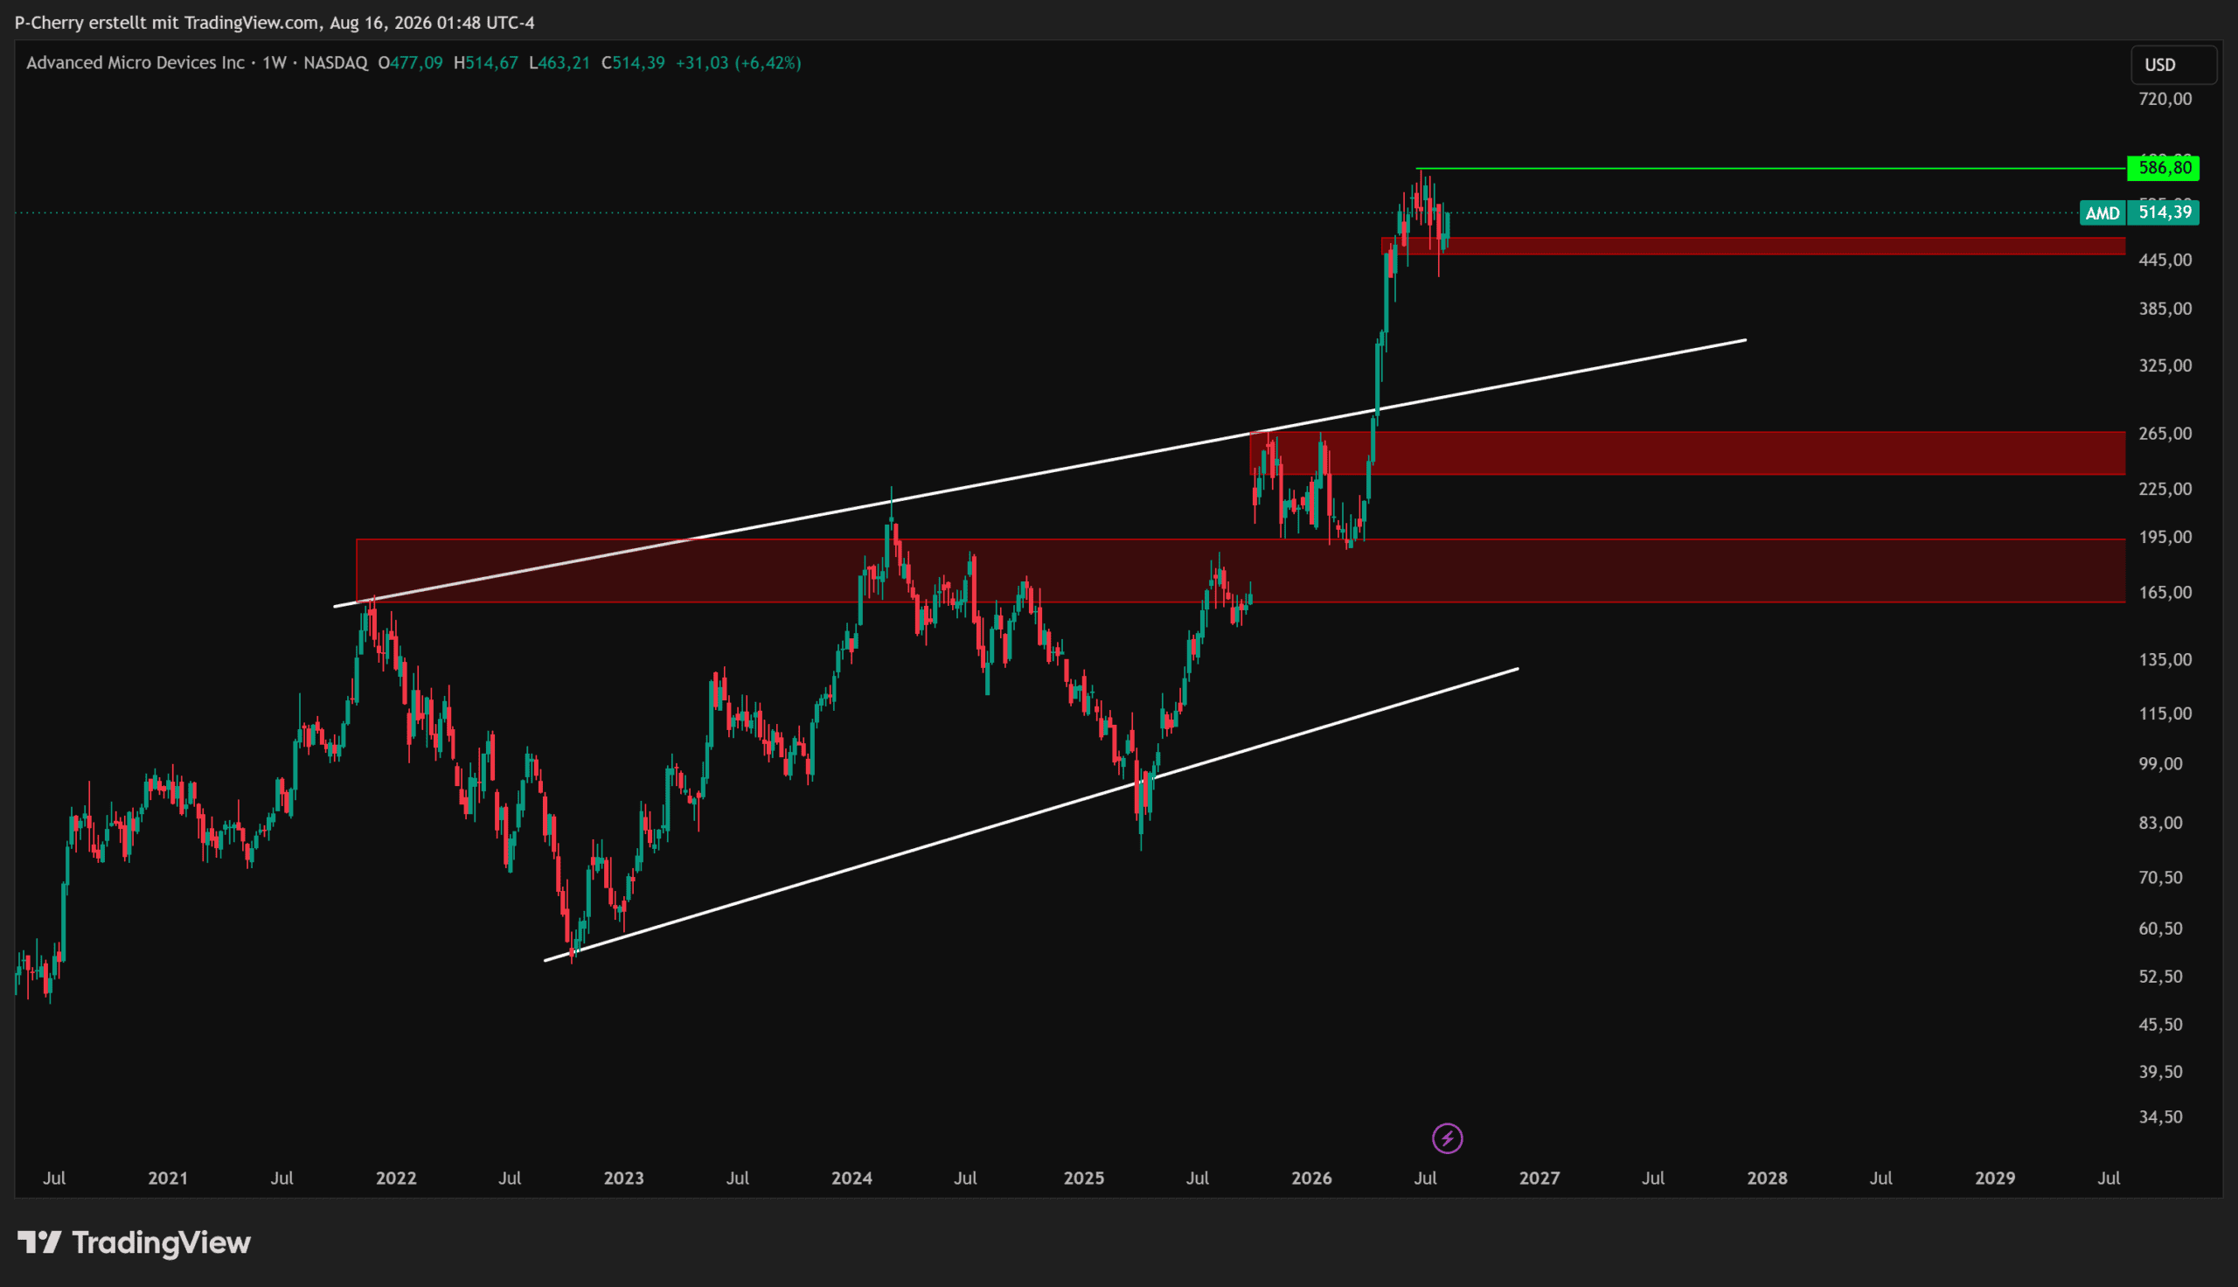2238x1287 pixels.
Task: Click the 2027 label on the time axis
Action: (x=1540, y=1179)
